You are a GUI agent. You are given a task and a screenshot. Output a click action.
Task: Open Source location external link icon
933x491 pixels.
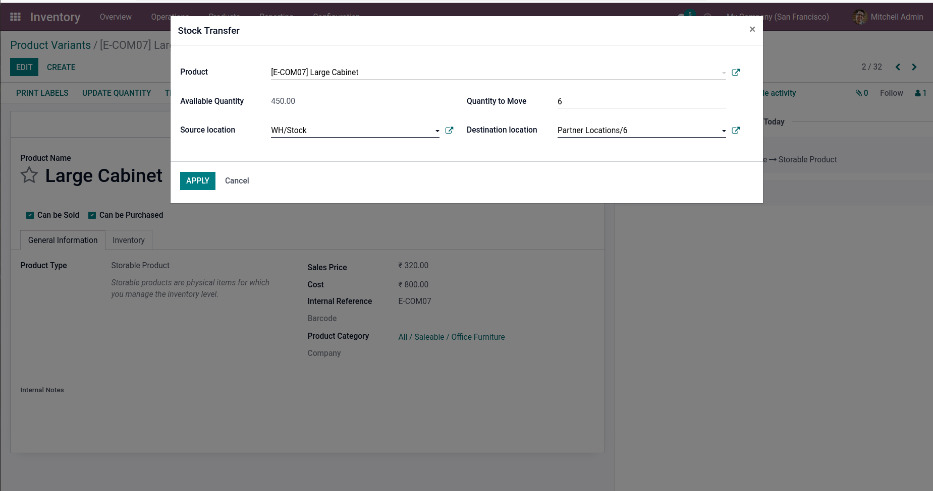click(x=449, y=130)
